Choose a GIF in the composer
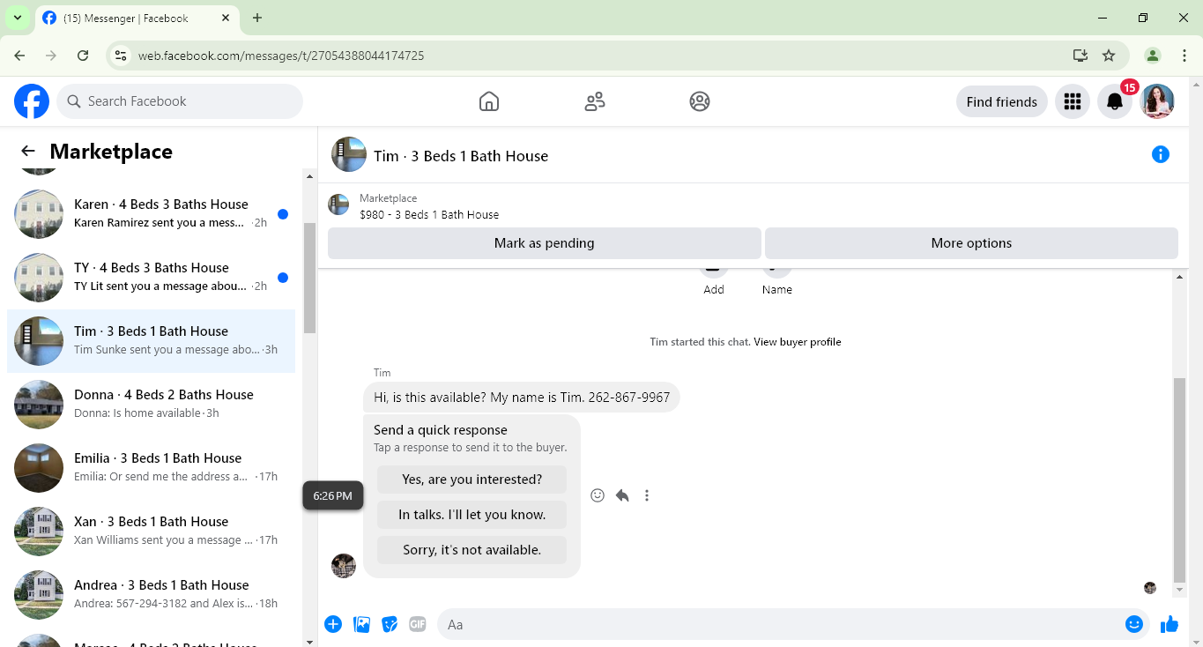 [418, 624]
